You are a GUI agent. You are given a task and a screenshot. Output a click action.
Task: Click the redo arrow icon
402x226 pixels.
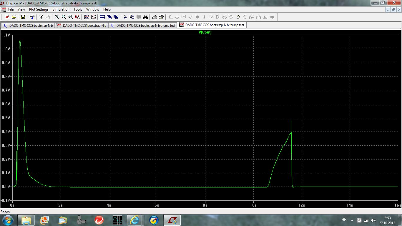click(x=245, y=17)
